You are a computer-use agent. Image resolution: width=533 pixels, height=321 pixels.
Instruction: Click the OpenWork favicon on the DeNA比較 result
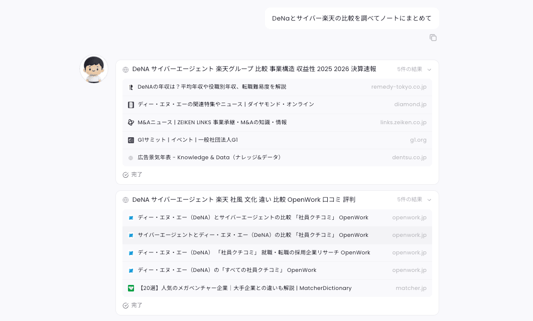[130, 217]
